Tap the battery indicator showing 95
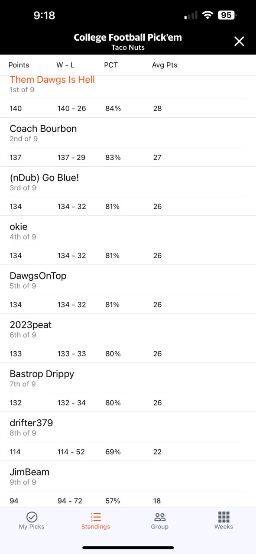256x554 pixels. 227,16
